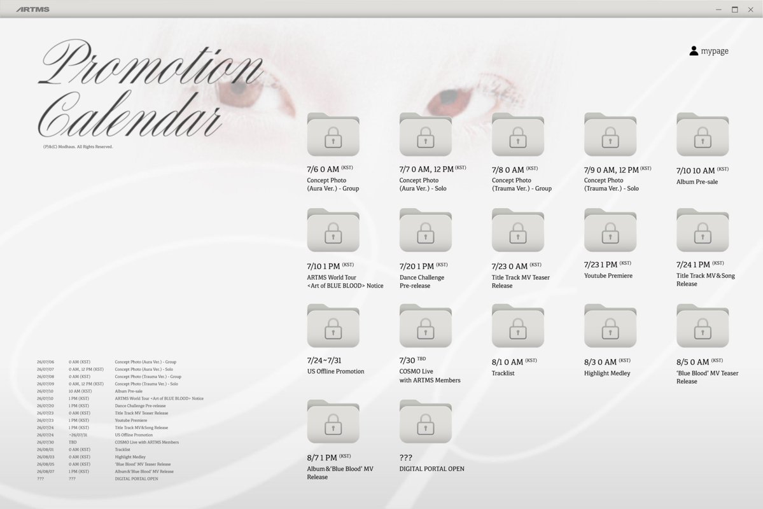Select schedule list row 'Dance Challenge Pre-release'
This screenshot has height=509, width=763.
[101, 406]
